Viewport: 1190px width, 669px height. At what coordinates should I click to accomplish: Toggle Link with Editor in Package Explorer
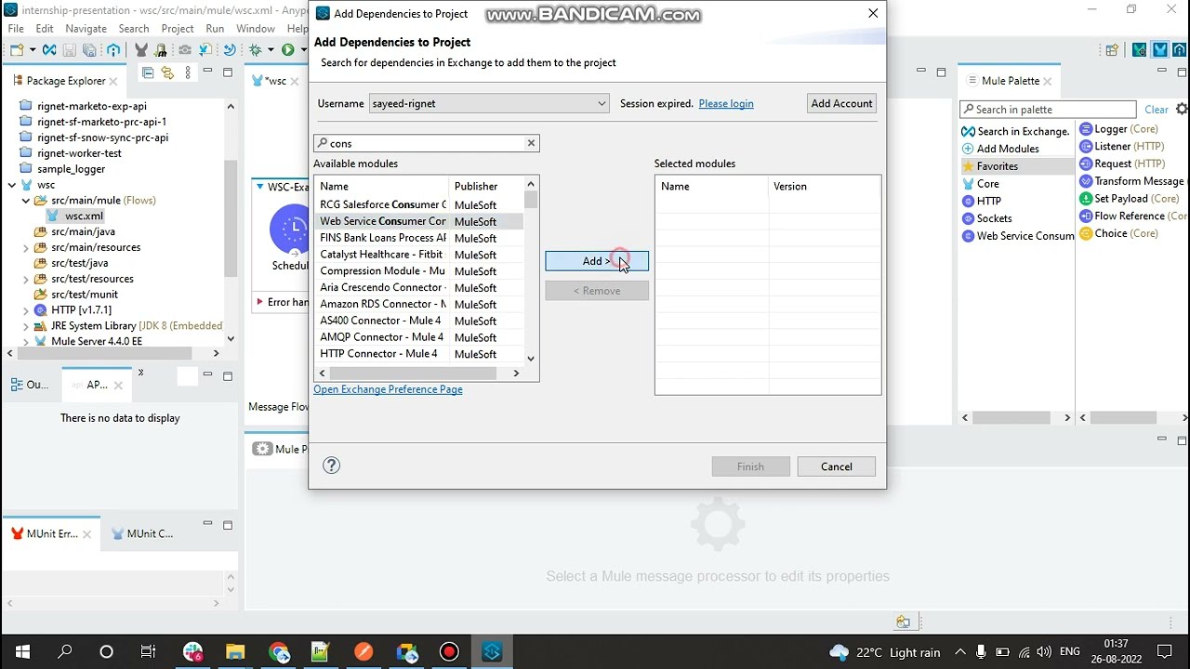pyautogui.click(x=167, y=72)
